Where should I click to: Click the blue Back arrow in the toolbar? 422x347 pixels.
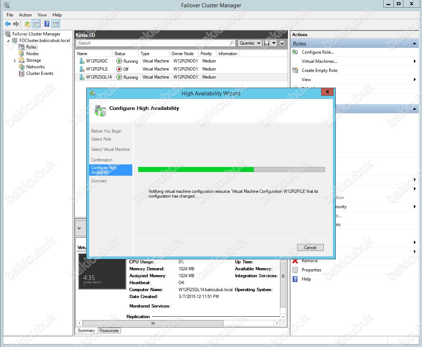[x=8, y=24]
